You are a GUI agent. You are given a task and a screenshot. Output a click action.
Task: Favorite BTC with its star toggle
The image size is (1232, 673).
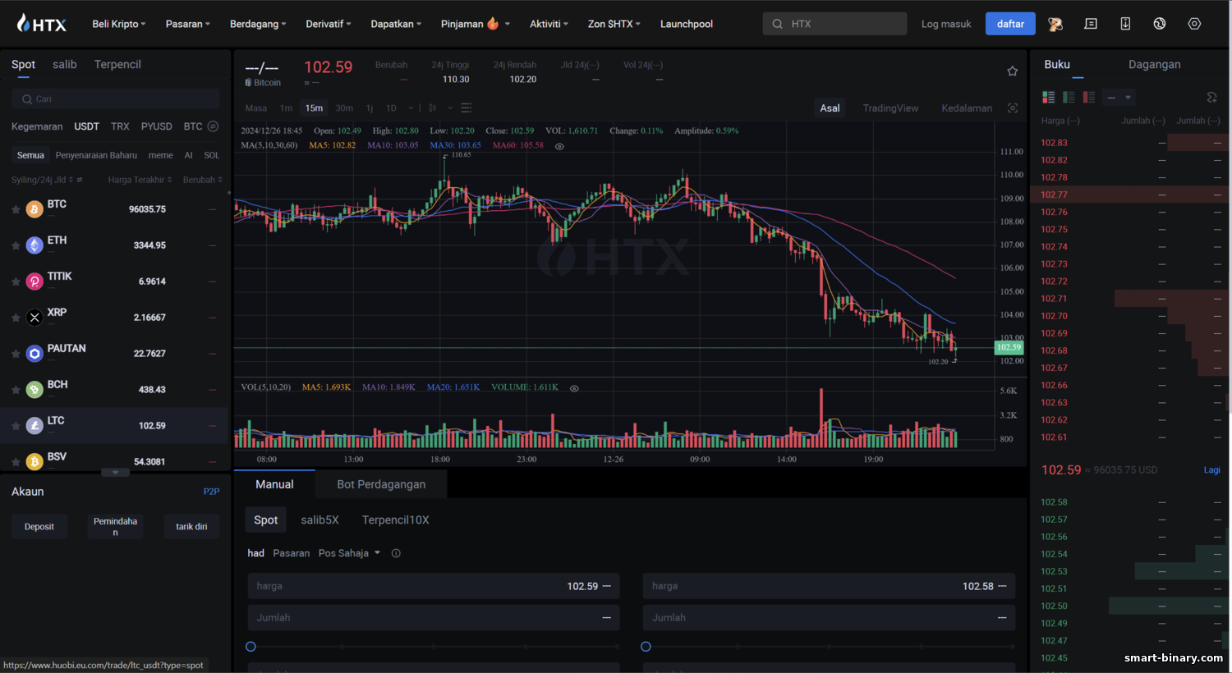(16, 209)
